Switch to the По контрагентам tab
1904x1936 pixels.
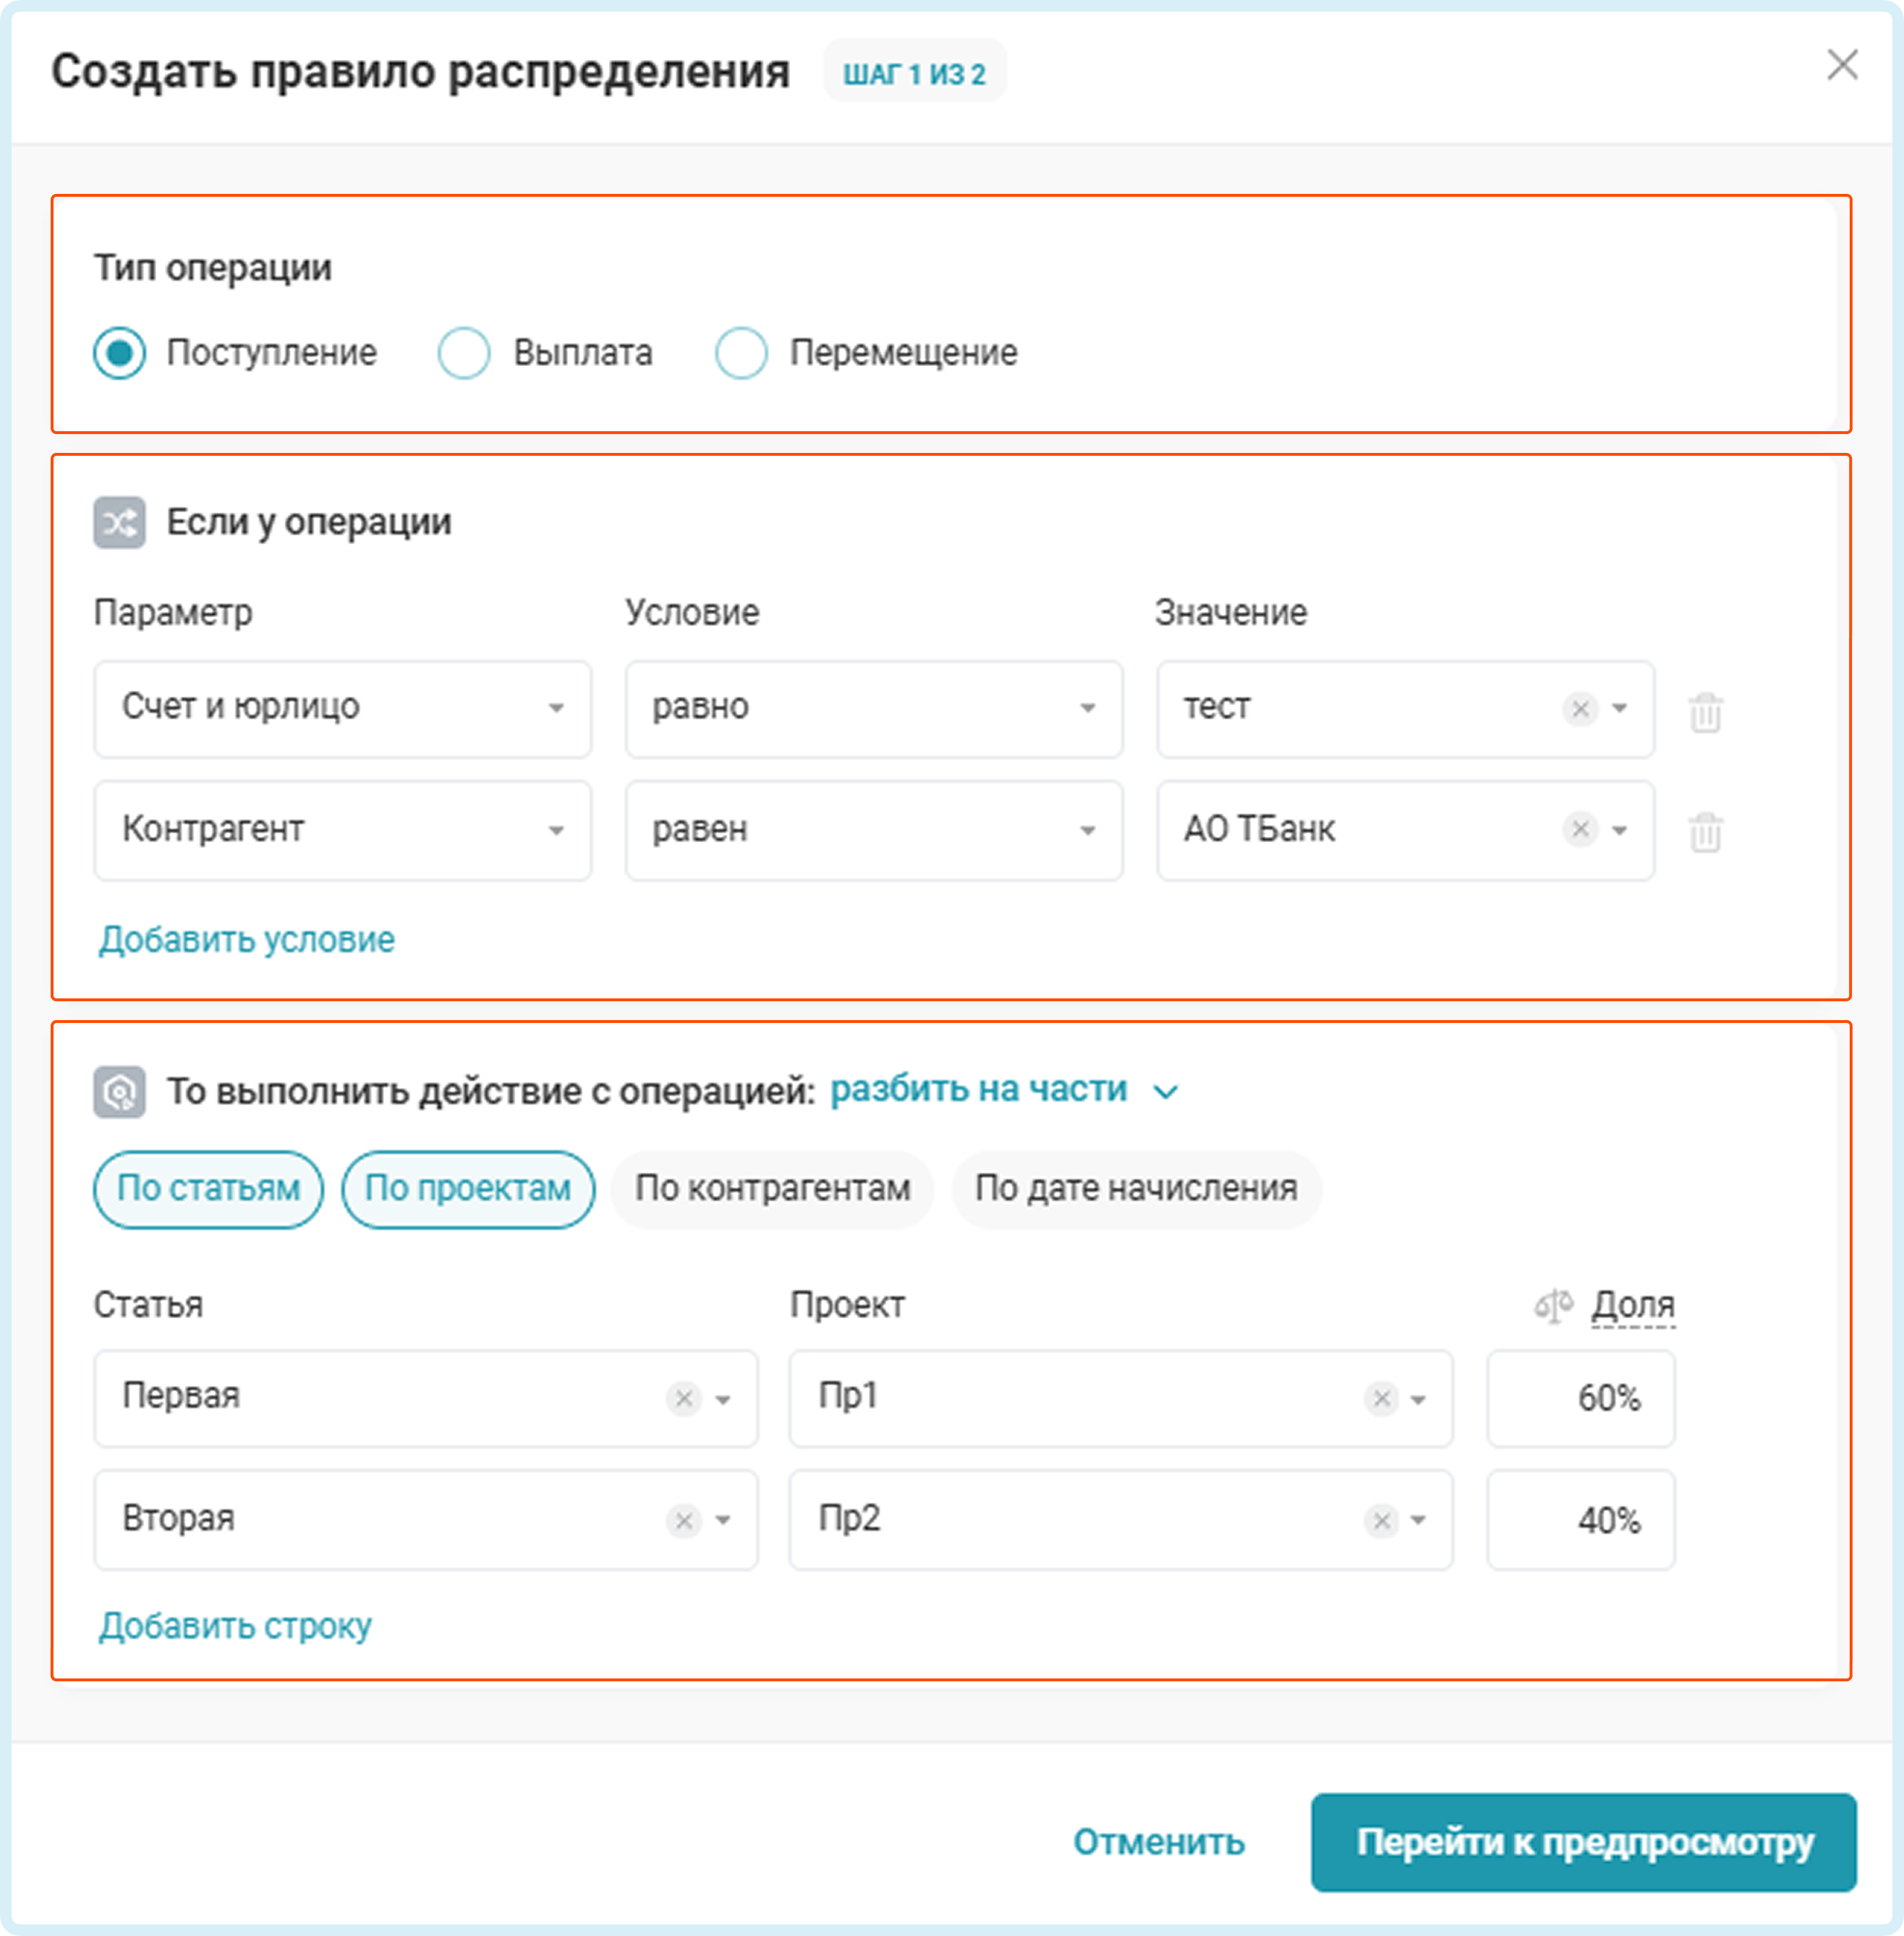pos(772,1189)
